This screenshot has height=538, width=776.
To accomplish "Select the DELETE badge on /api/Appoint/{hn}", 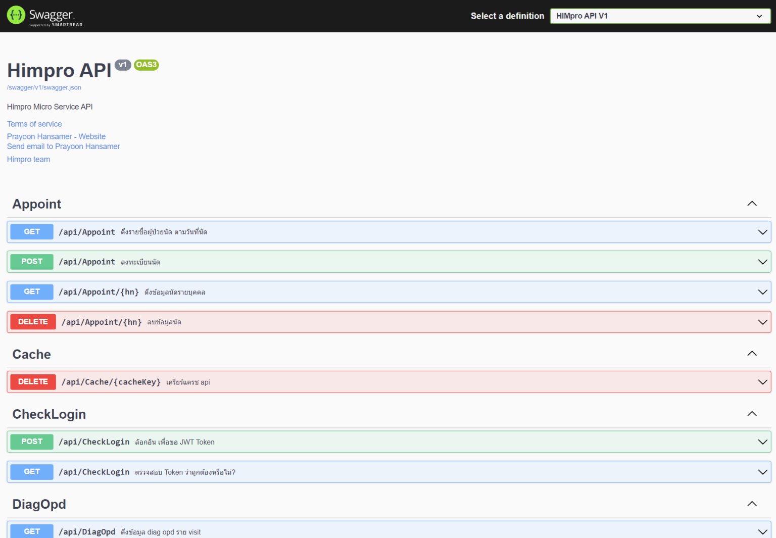I will [33, 322].
